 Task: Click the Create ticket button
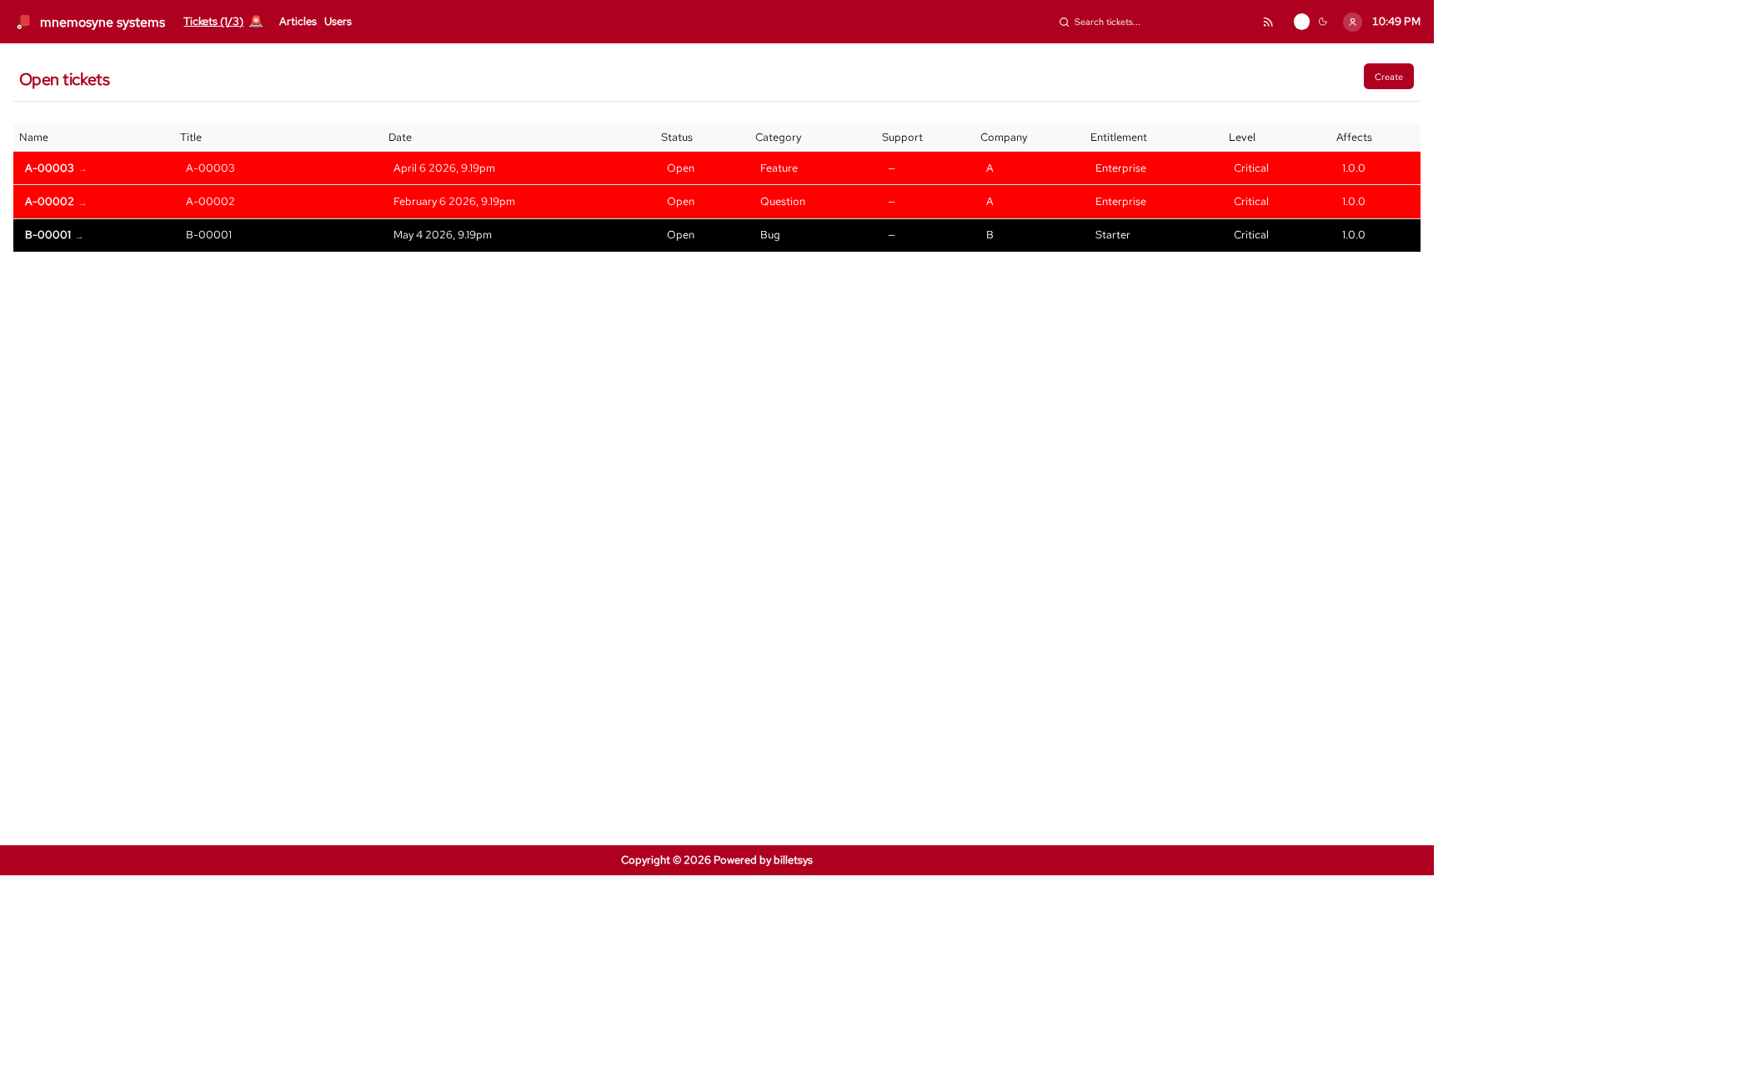pos(1388,77)
